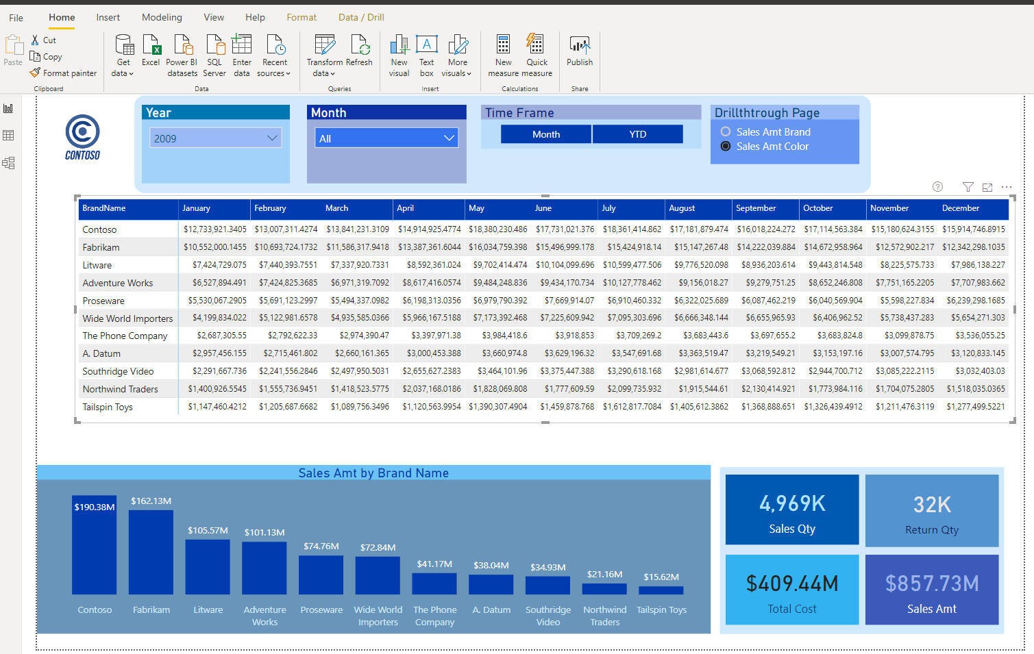Switch to Data view in the left sidebar
Viewport: 1034px width, 654px height.
9,135
